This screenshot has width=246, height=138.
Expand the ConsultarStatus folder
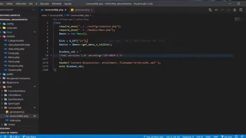(x=17, y=91)
